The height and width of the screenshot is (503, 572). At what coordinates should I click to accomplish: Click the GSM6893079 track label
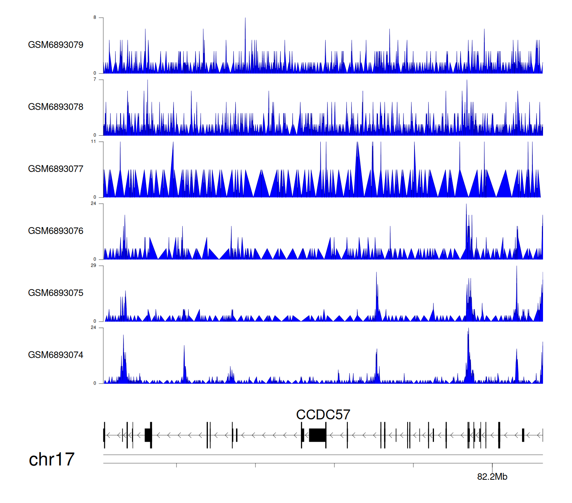point(56,45)
